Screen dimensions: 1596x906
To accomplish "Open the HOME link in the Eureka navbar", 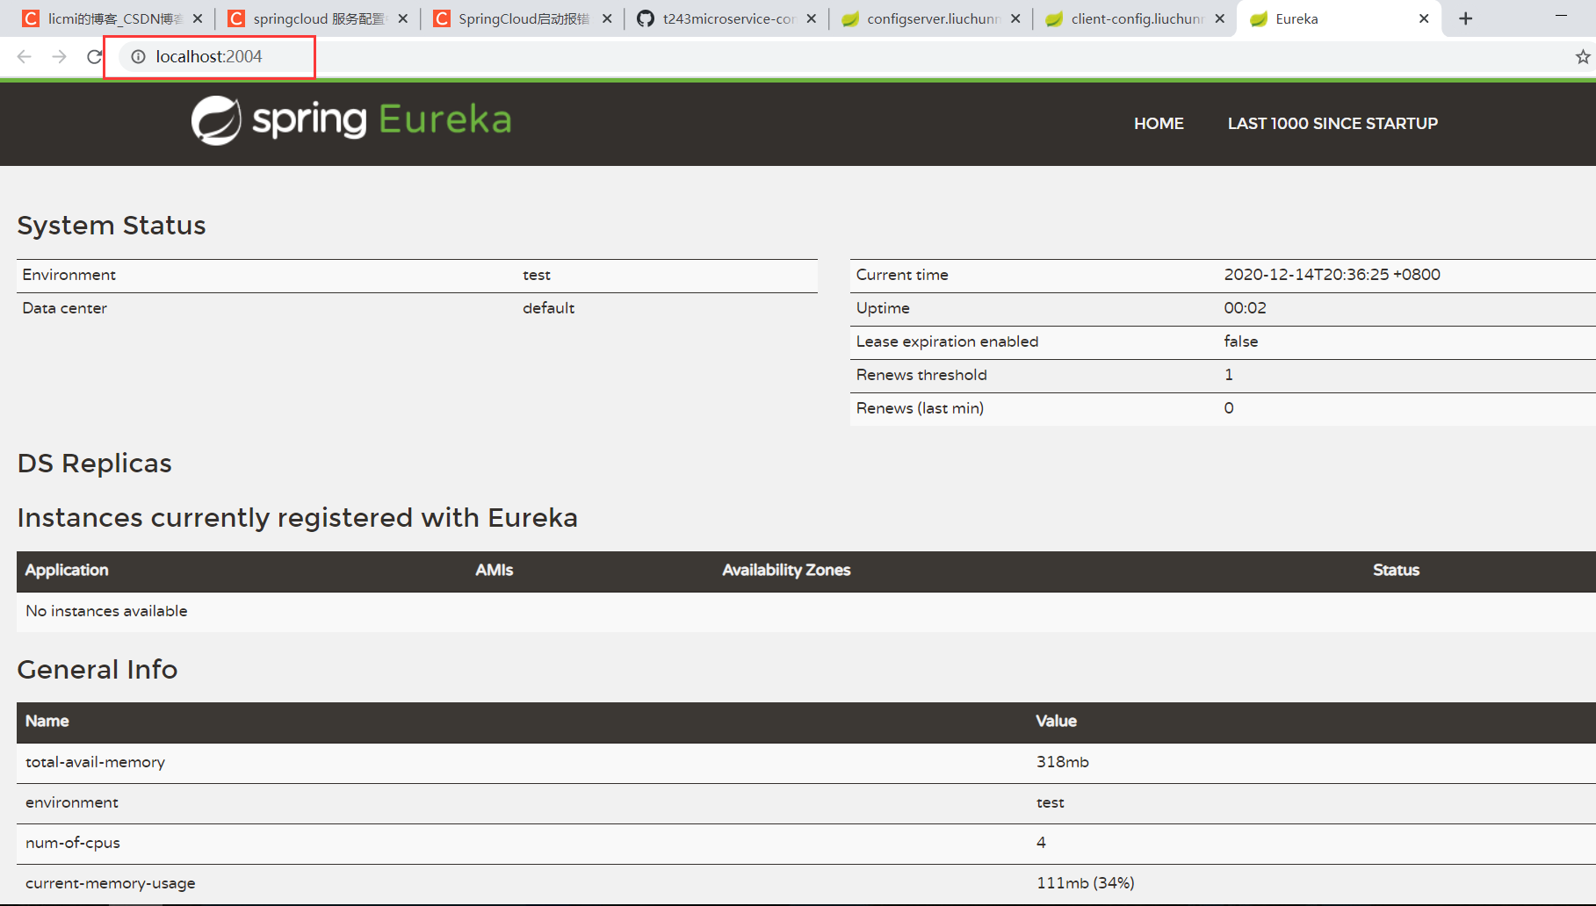I will tap(1159, 123).
